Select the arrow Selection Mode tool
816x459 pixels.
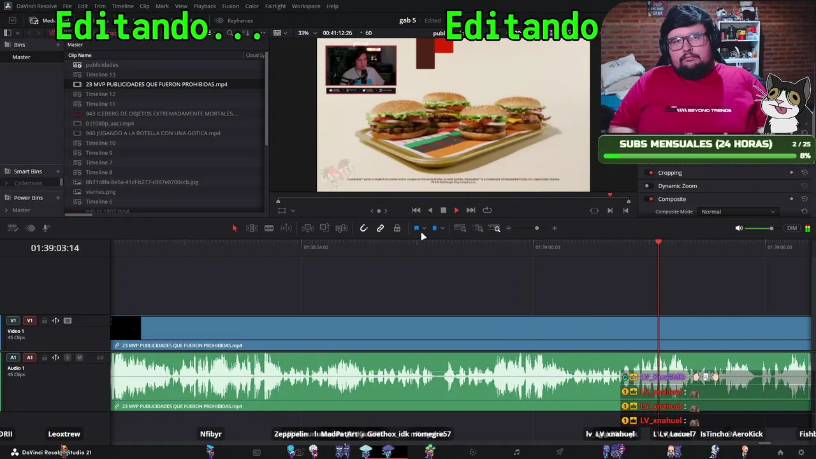coord(235,228)
